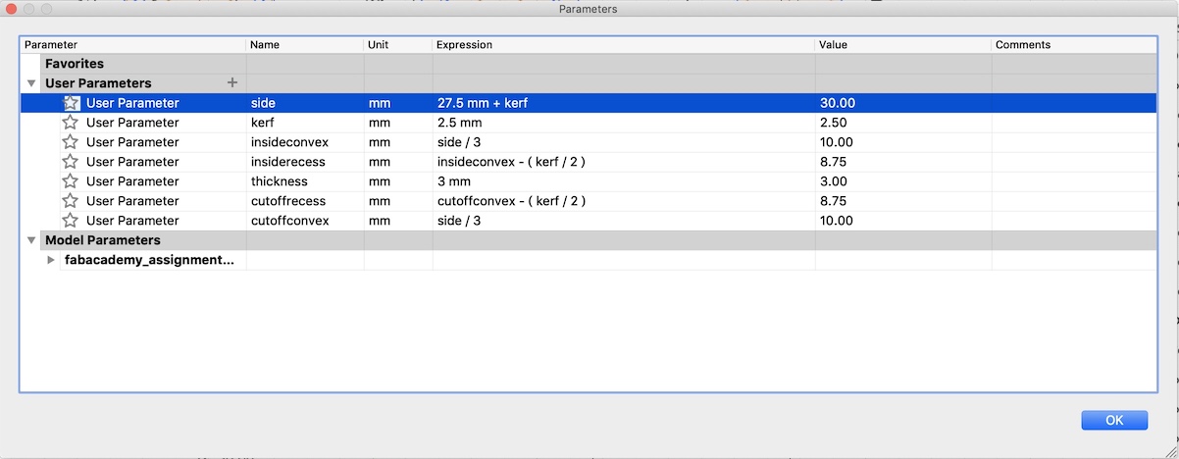Collapse the User Parameters section

click(31, 83)
